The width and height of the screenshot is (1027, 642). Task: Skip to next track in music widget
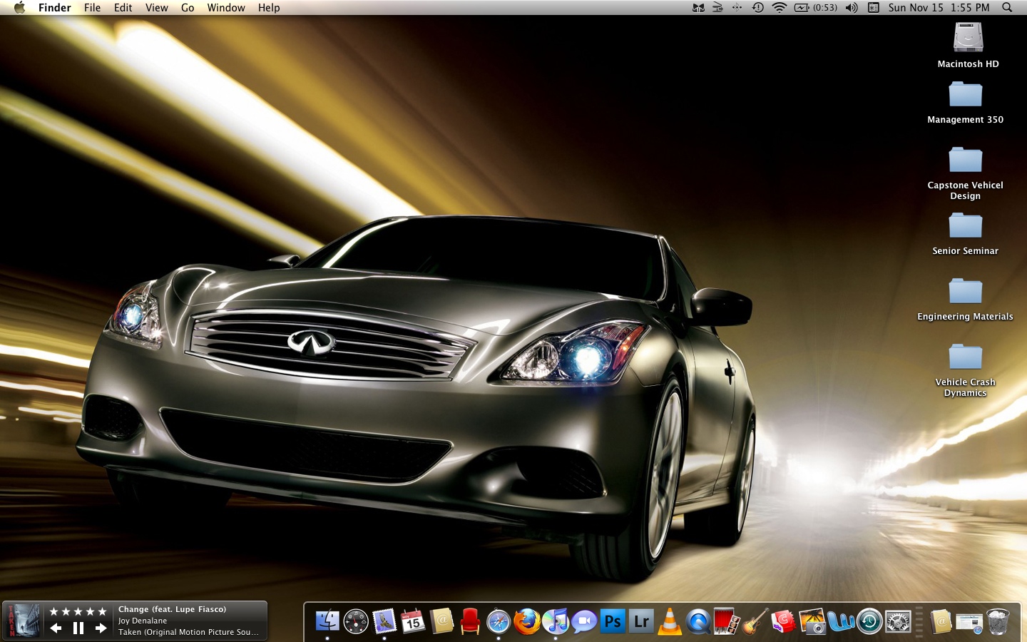click(x=101, y=628)
